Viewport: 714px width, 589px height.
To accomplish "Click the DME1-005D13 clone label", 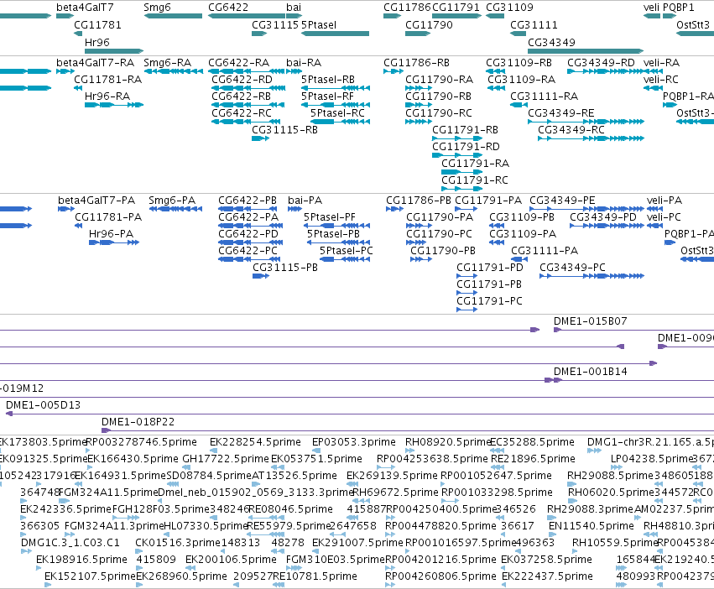I will click(x=44, y=405).
